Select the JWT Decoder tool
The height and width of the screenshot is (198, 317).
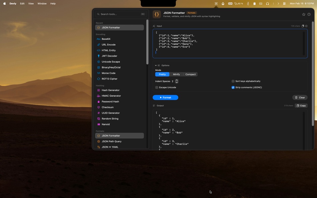click(x=108, y=56)
